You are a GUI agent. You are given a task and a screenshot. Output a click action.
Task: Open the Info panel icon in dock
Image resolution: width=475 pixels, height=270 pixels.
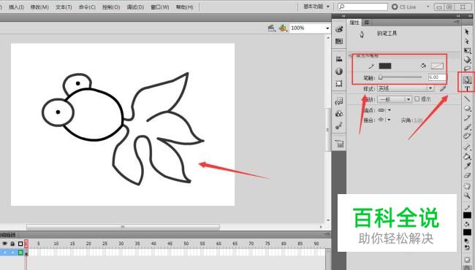[x=339, y=72]
